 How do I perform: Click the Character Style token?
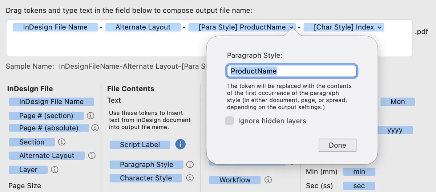(146, 178)
